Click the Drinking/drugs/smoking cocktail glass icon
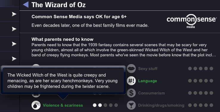 pos(131,105)
